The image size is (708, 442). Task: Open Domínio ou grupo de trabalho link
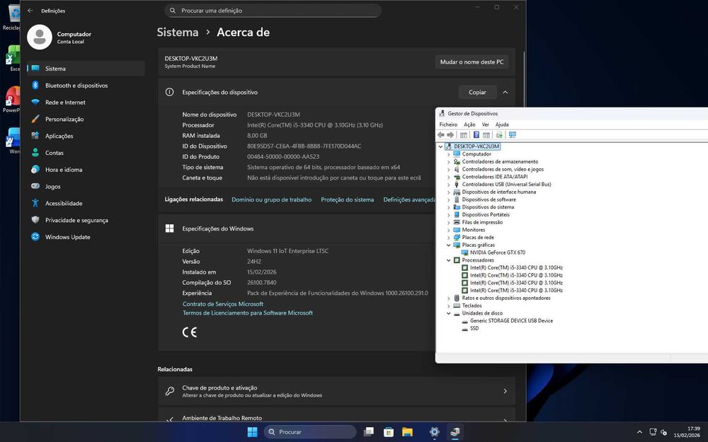(x=271, y=199)
